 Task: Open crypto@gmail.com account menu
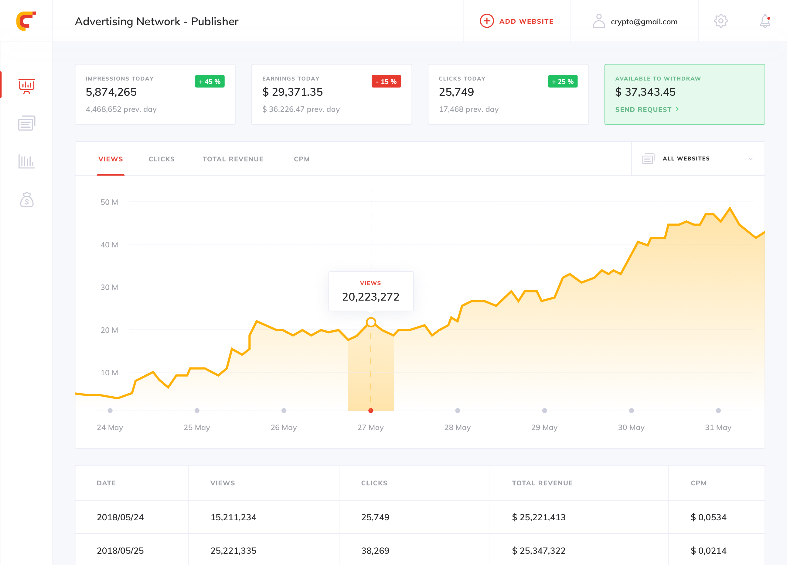pos(644,22)
